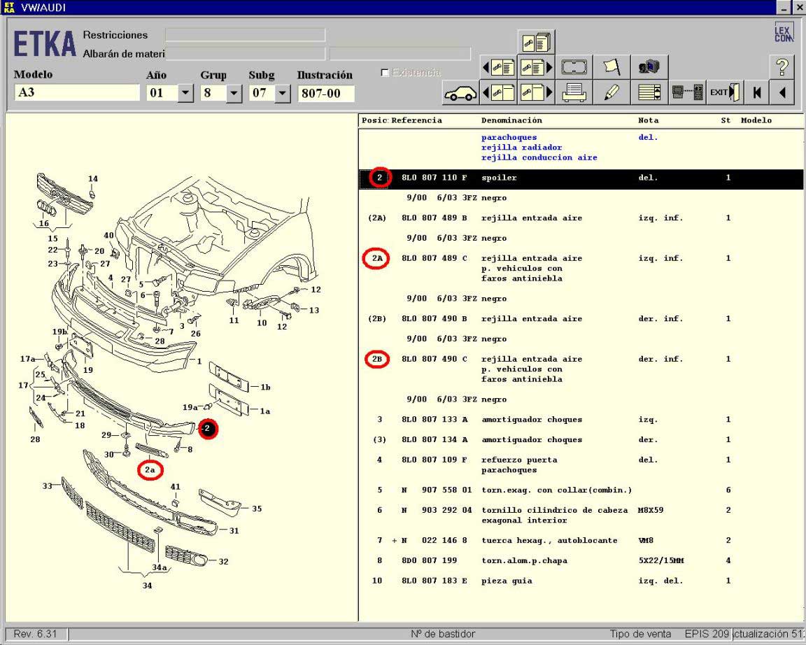Select the N 907 558 01 row
The image size is (806, 645).
point(581,490)
